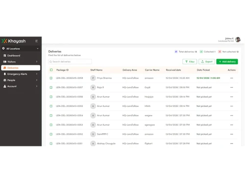Expand the Emergency Alerts submenu chevron
This screenshot has width=245, height=183.
point(37,74)
